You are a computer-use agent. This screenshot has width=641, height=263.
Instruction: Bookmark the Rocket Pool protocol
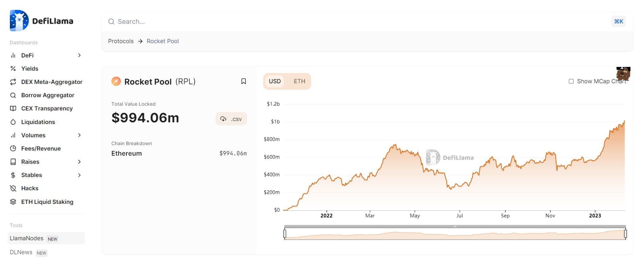(243, 81)
